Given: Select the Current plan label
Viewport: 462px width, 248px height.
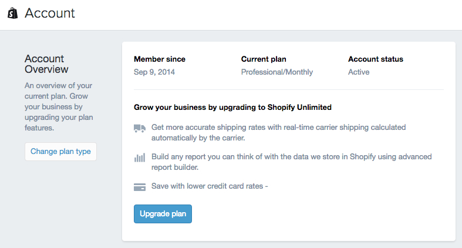Looking at the screenshot, I should (x=264, y=59).
